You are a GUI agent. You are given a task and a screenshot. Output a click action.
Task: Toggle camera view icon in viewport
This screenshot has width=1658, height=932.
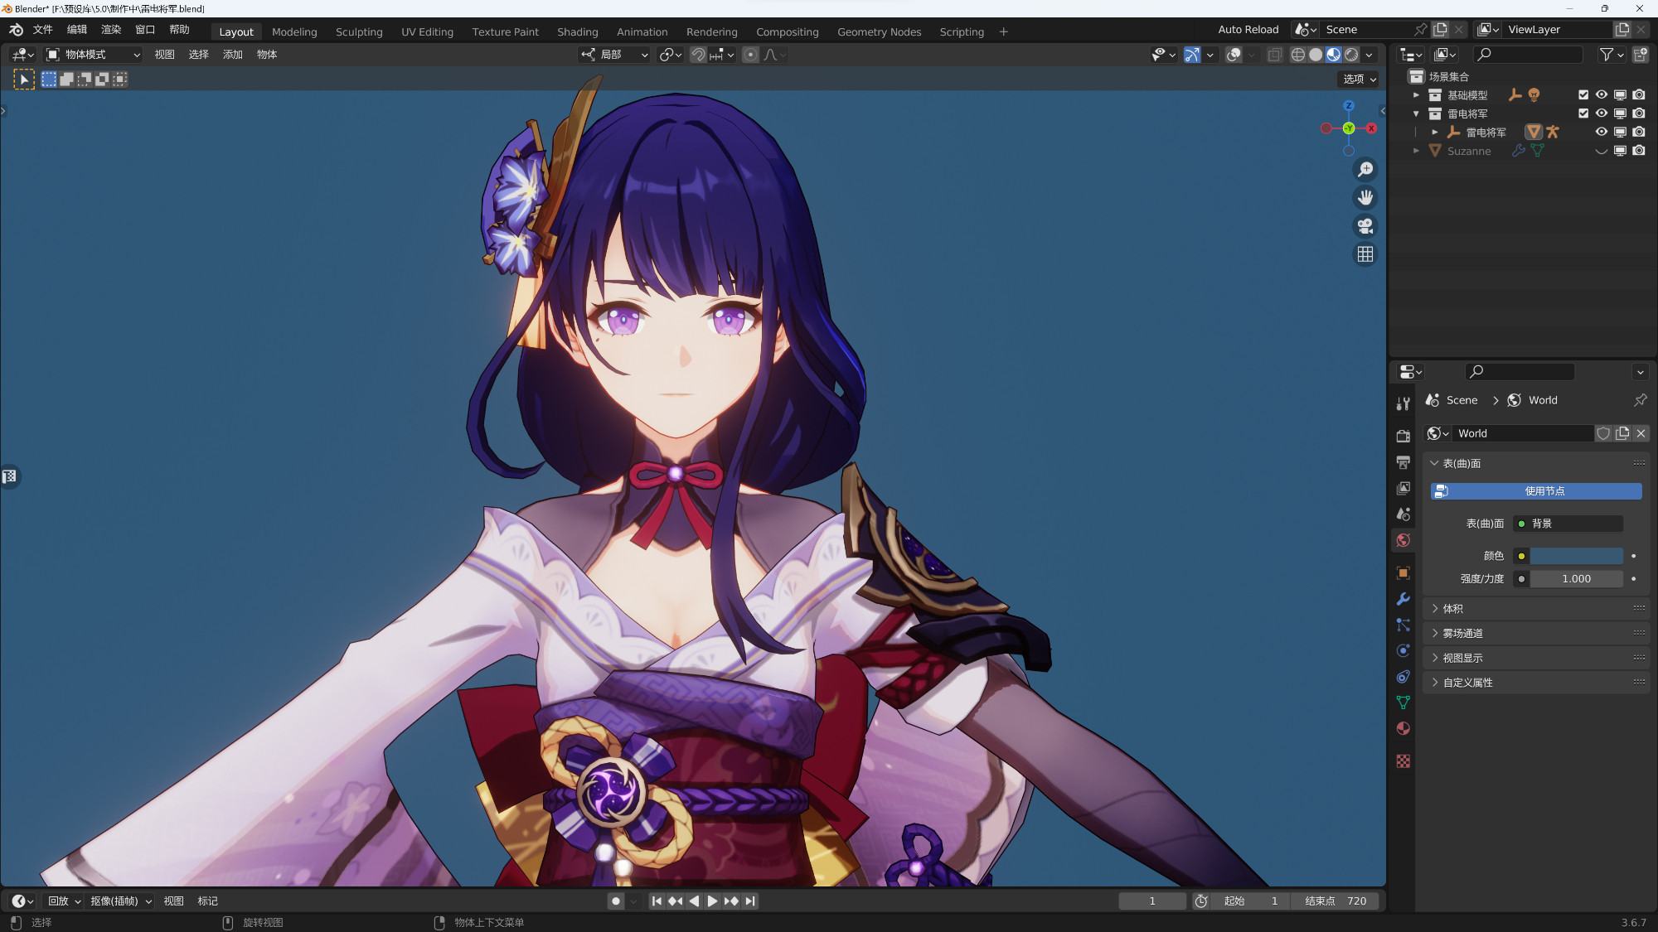coord(1365,226)
